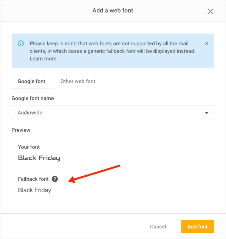Dismiss the web fonts notice banner
This screenshot has width=226, height=239.
point(207,43)
